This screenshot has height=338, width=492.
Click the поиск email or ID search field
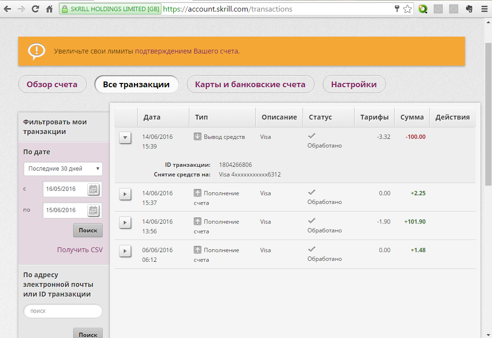tap(63, 311)
